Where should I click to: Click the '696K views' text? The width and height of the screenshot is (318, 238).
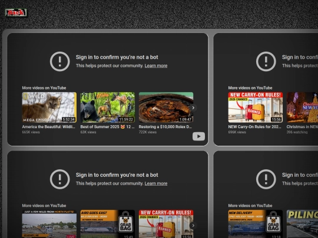[x=237, y=132]
